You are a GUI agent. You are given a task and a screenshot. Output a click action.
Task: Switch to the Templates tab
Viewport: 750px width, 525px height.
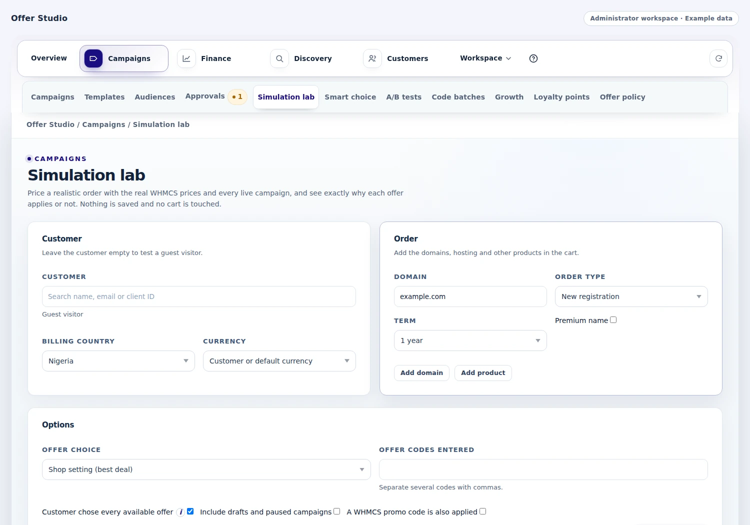click(104, 97)
